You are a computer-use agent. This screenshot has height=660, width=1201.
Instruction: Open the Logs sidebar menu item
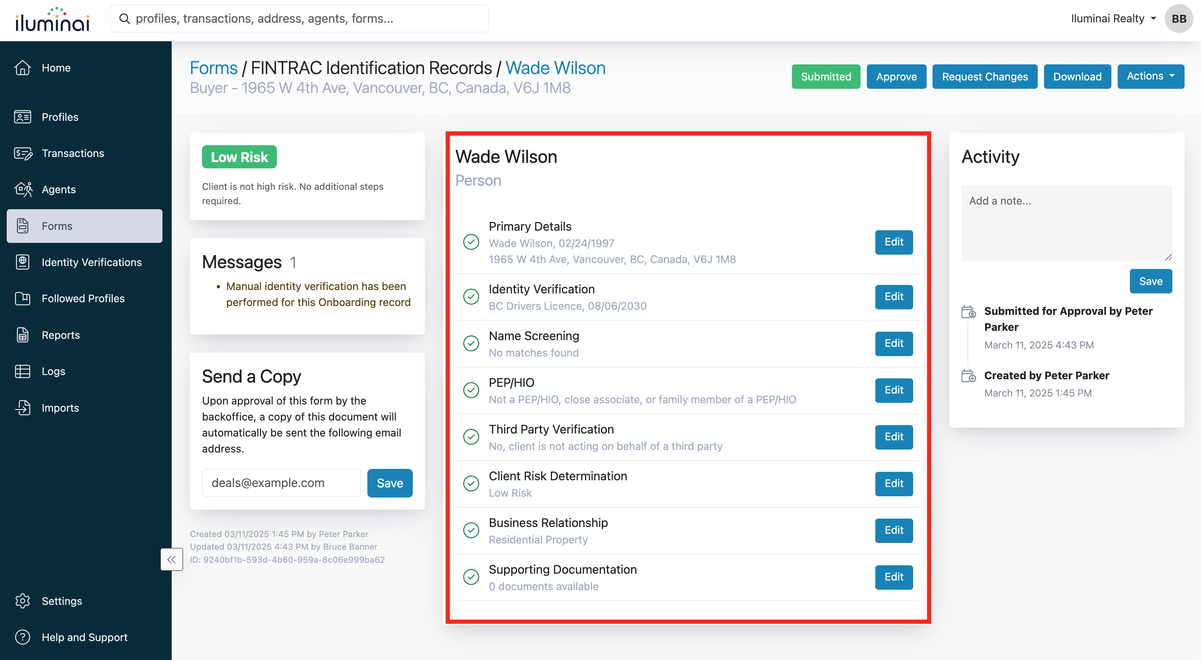tap(53, 371)
